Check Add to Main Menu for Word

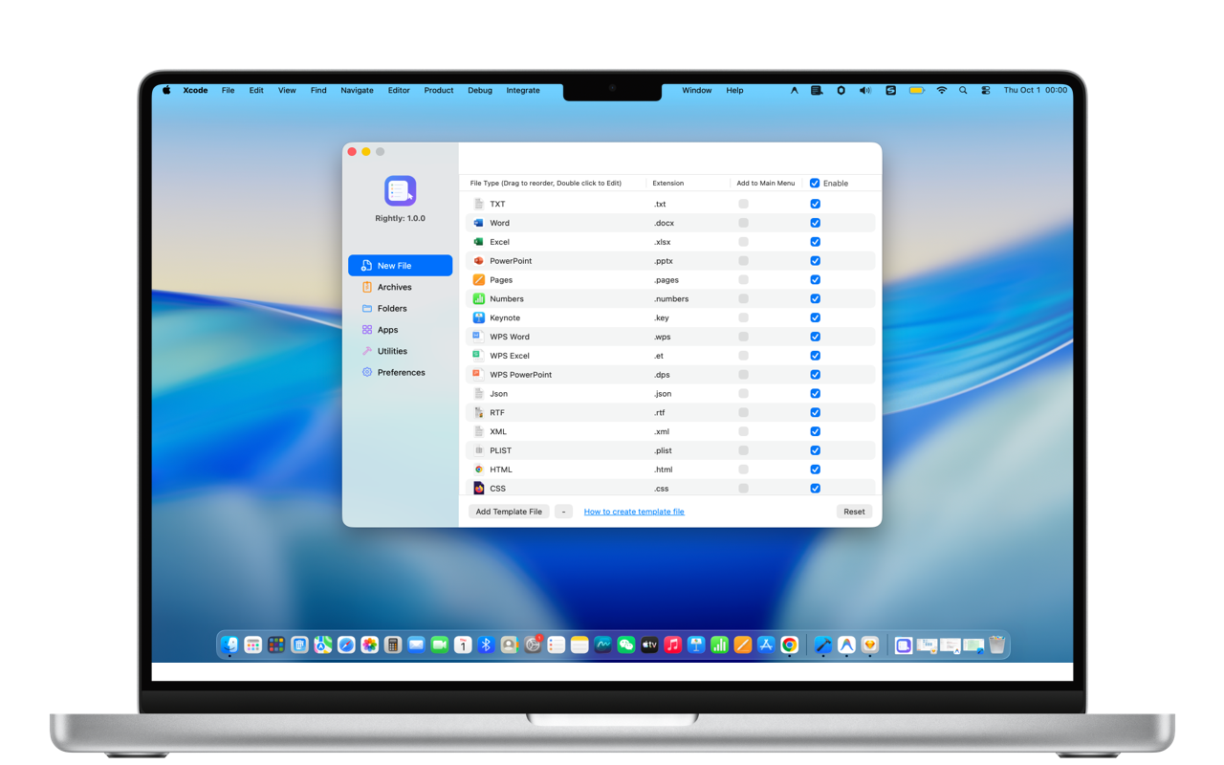pos(743,223)
